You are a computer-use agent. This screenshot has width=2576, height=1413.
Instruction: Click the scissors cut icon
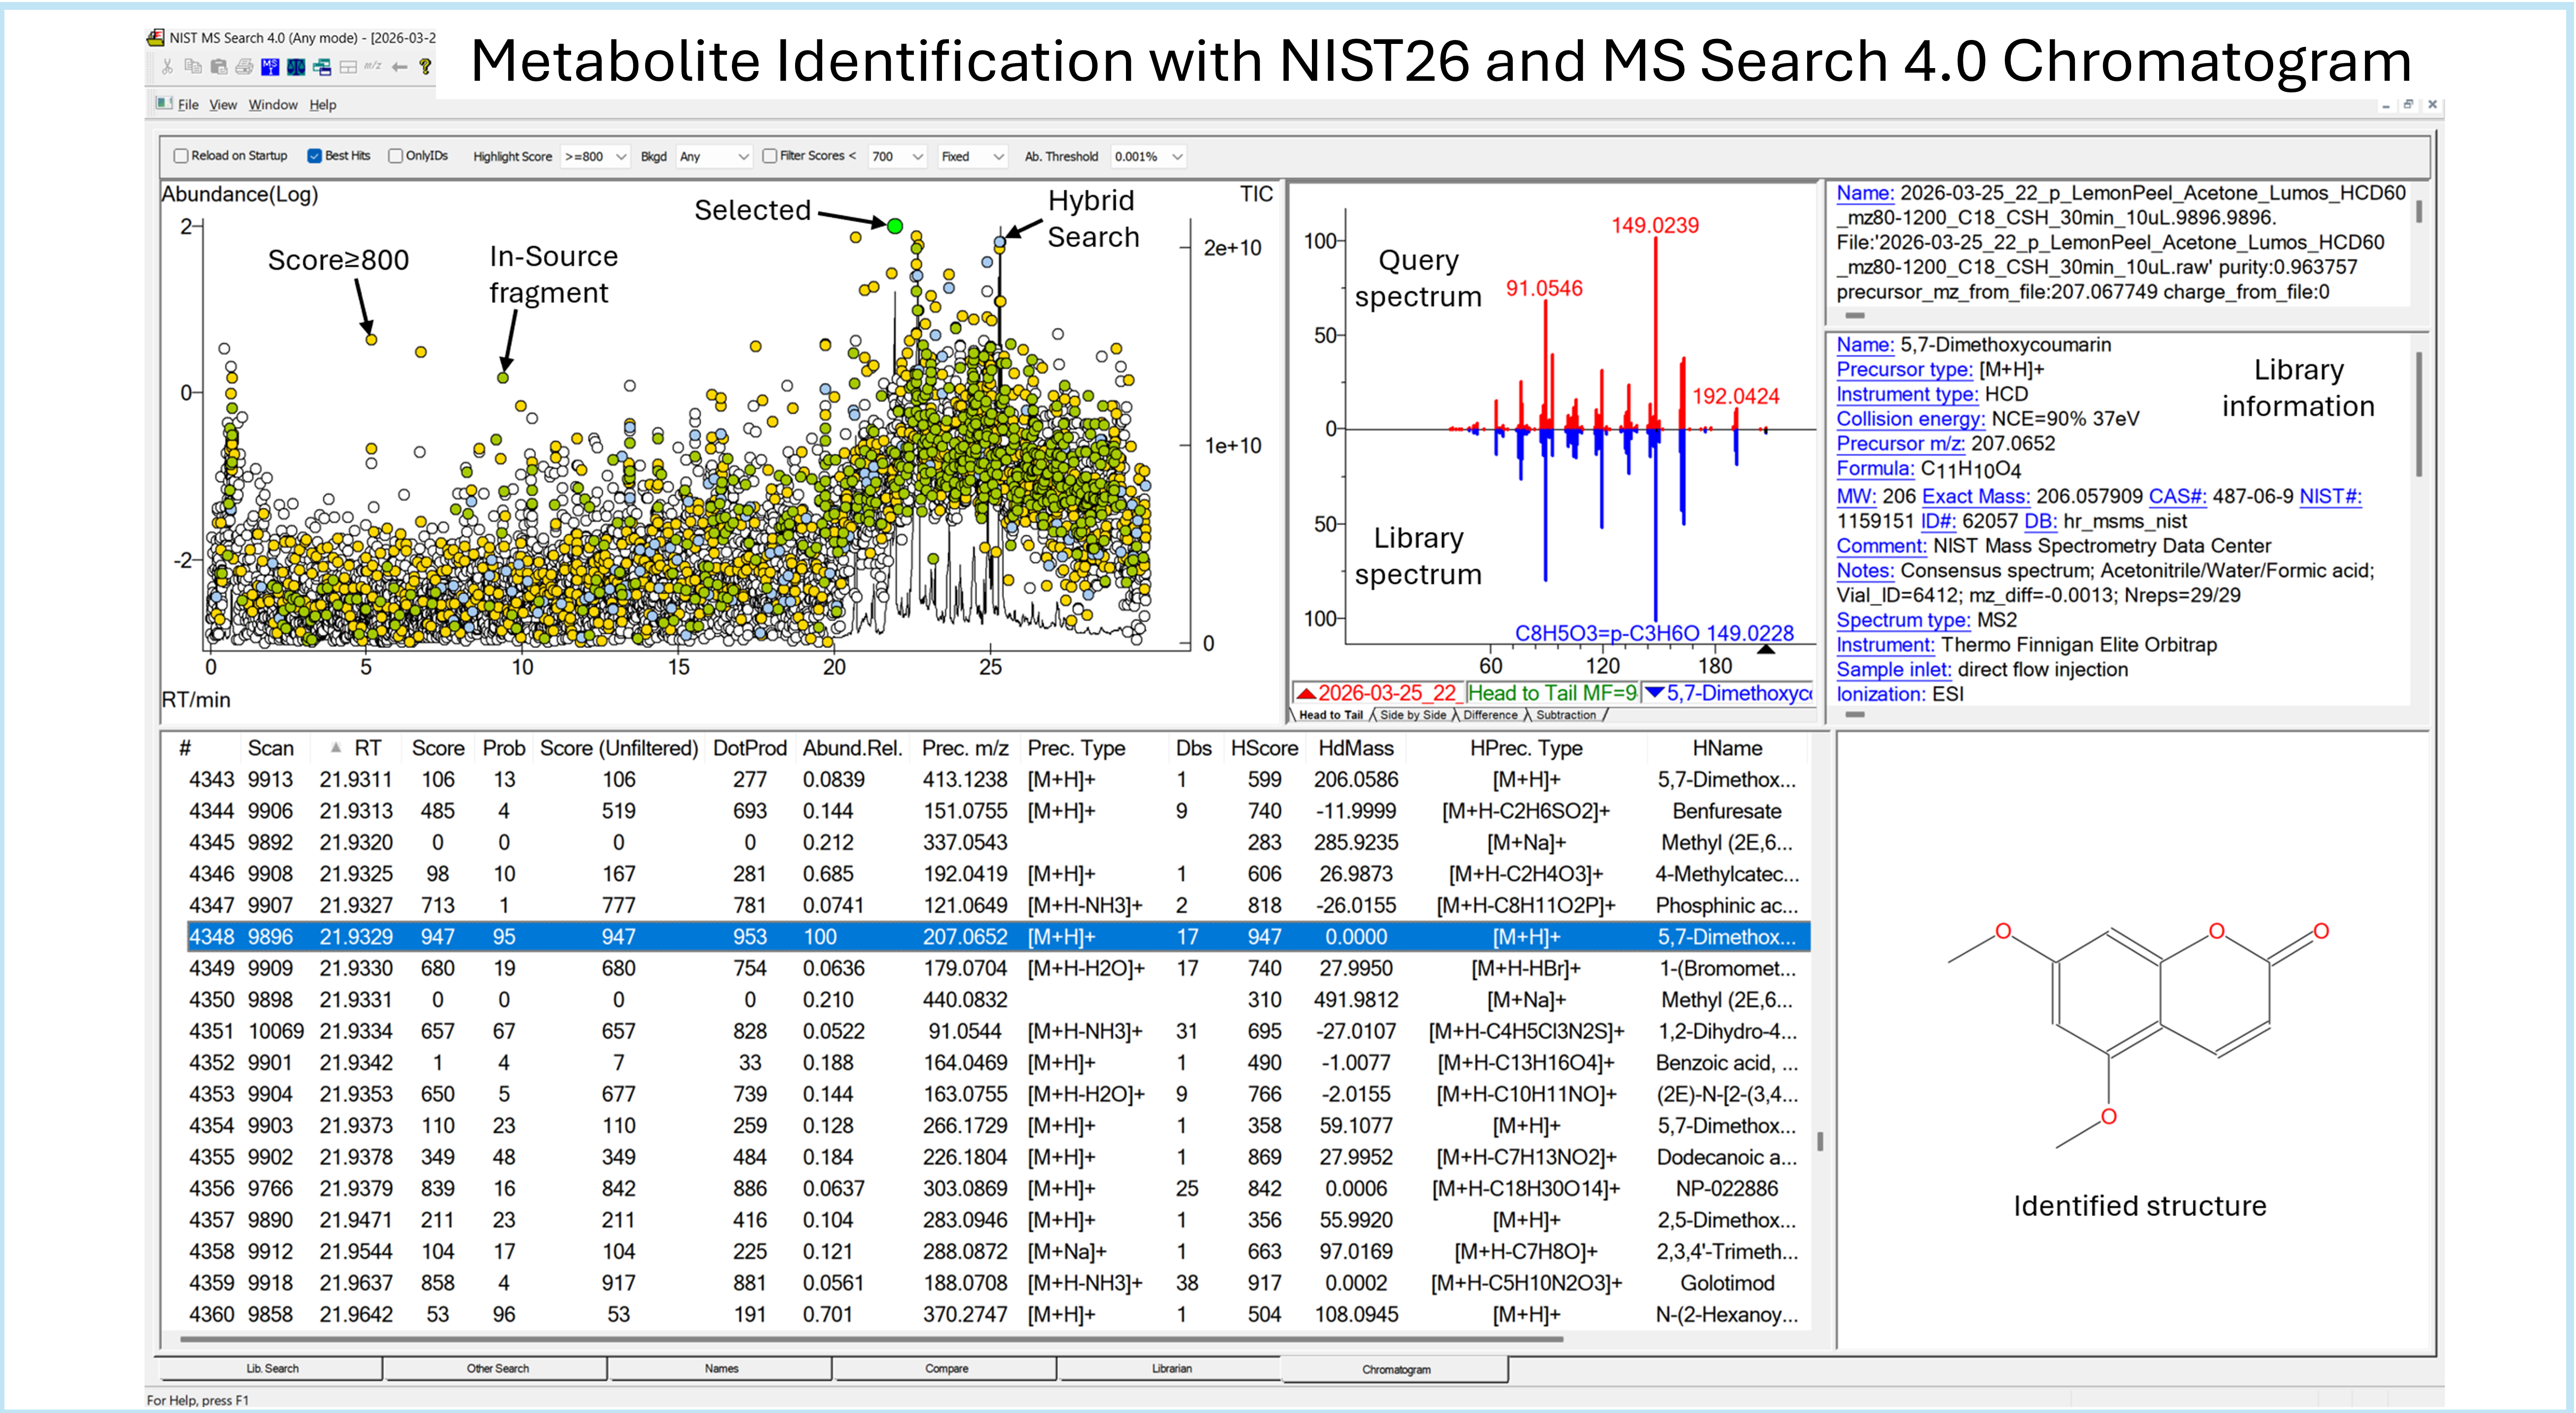coord(167,67)
